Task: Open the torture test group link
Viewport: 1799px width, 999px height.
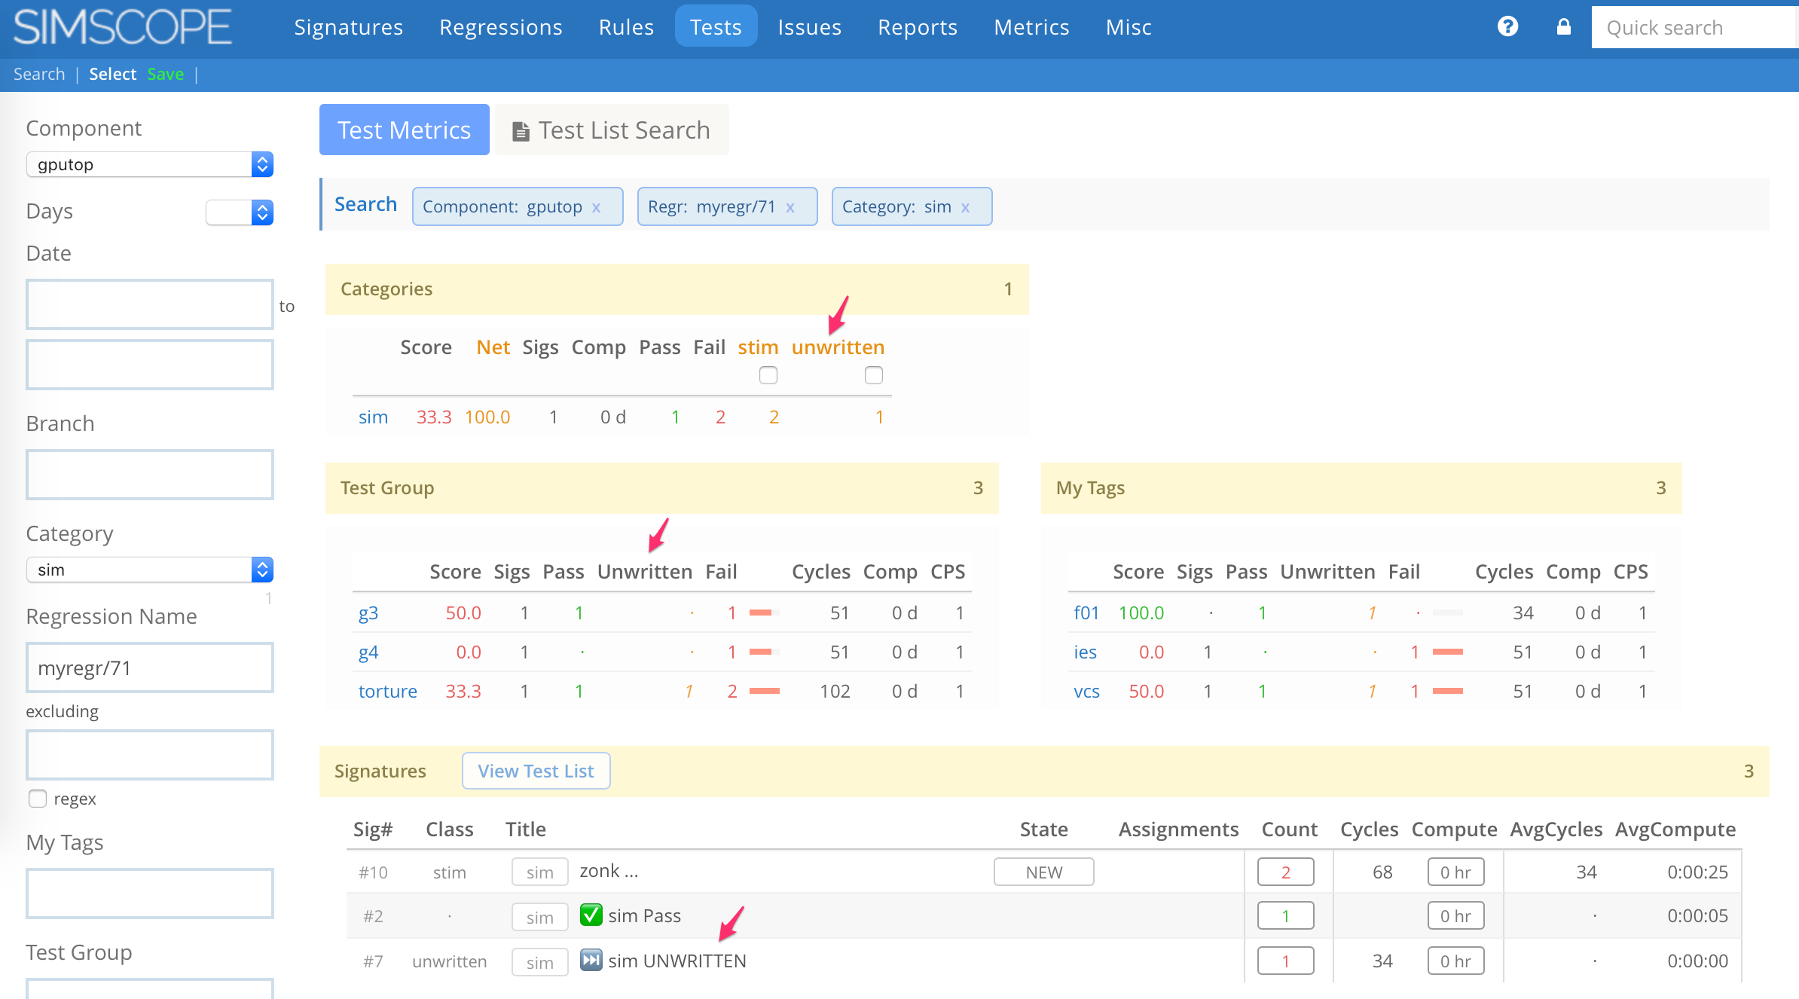Action: point(387,692)
